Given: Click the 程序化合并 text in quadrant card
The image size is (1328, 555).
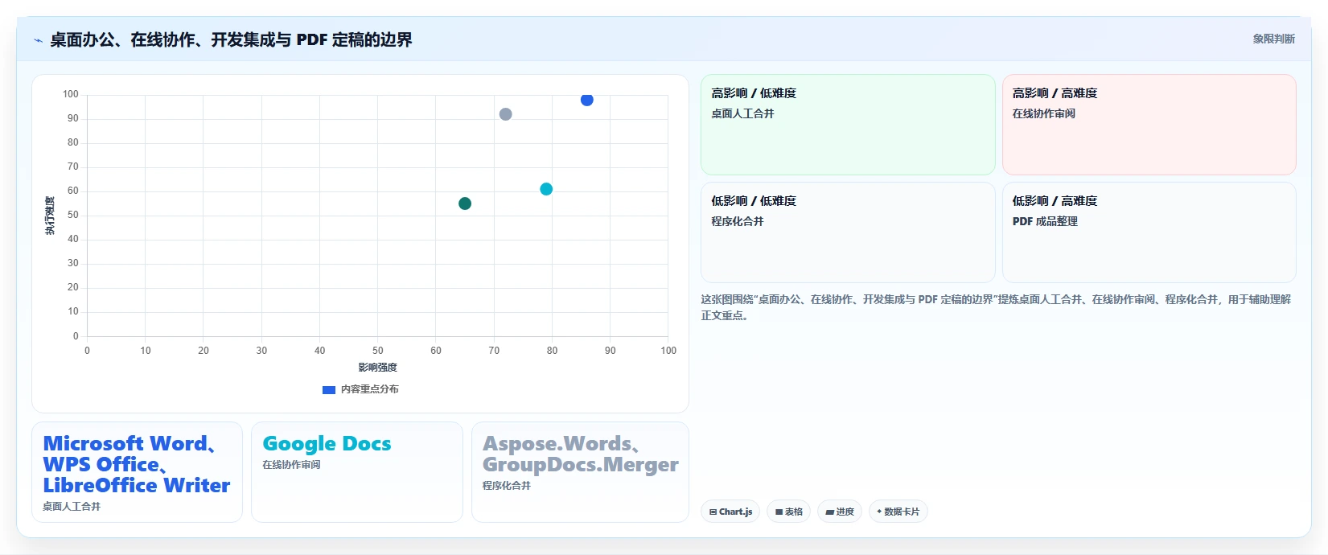Looking at the screenshot, I should coord(737,222).
